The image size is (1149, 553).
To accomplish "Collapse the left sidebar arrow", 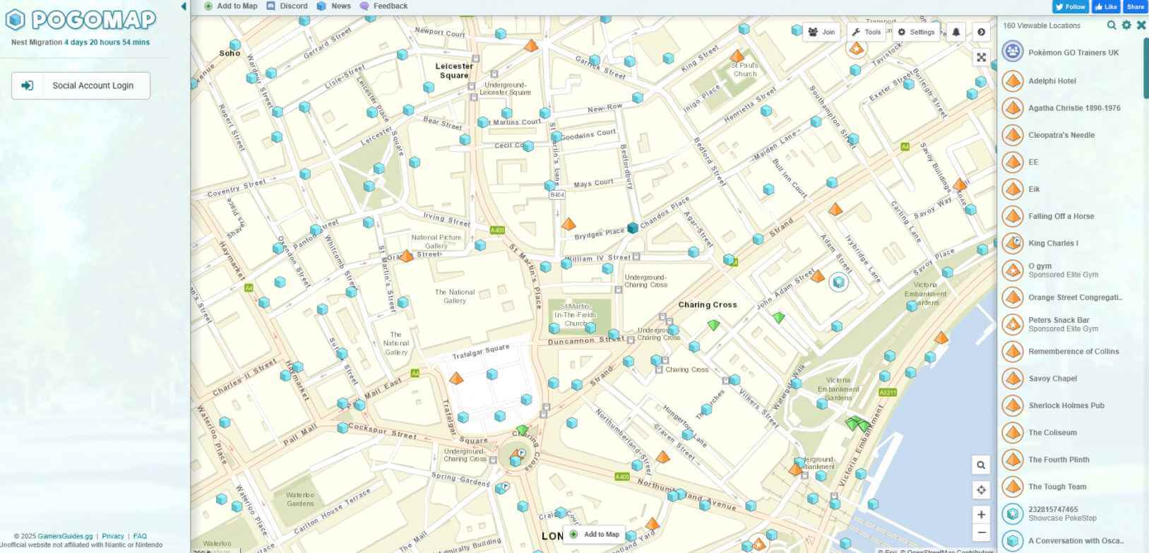I will (184, 6).
